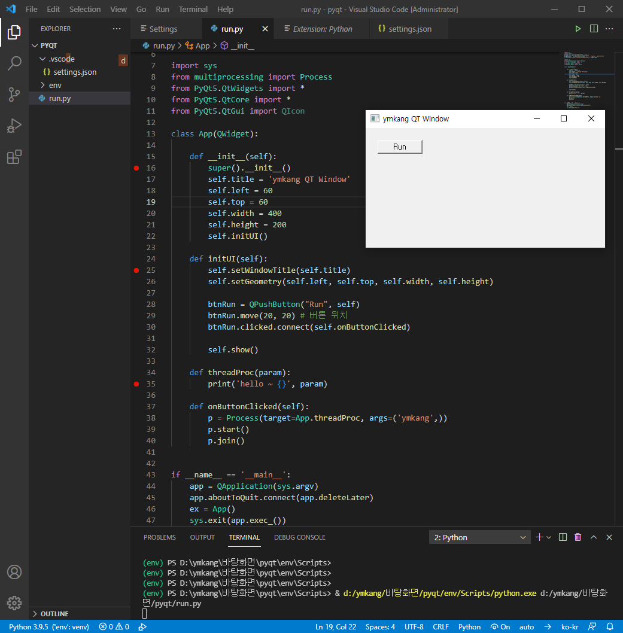Switch to the PROBLEMS panel tab
Screen dimensions: 623x633
[x=159, y=537]
